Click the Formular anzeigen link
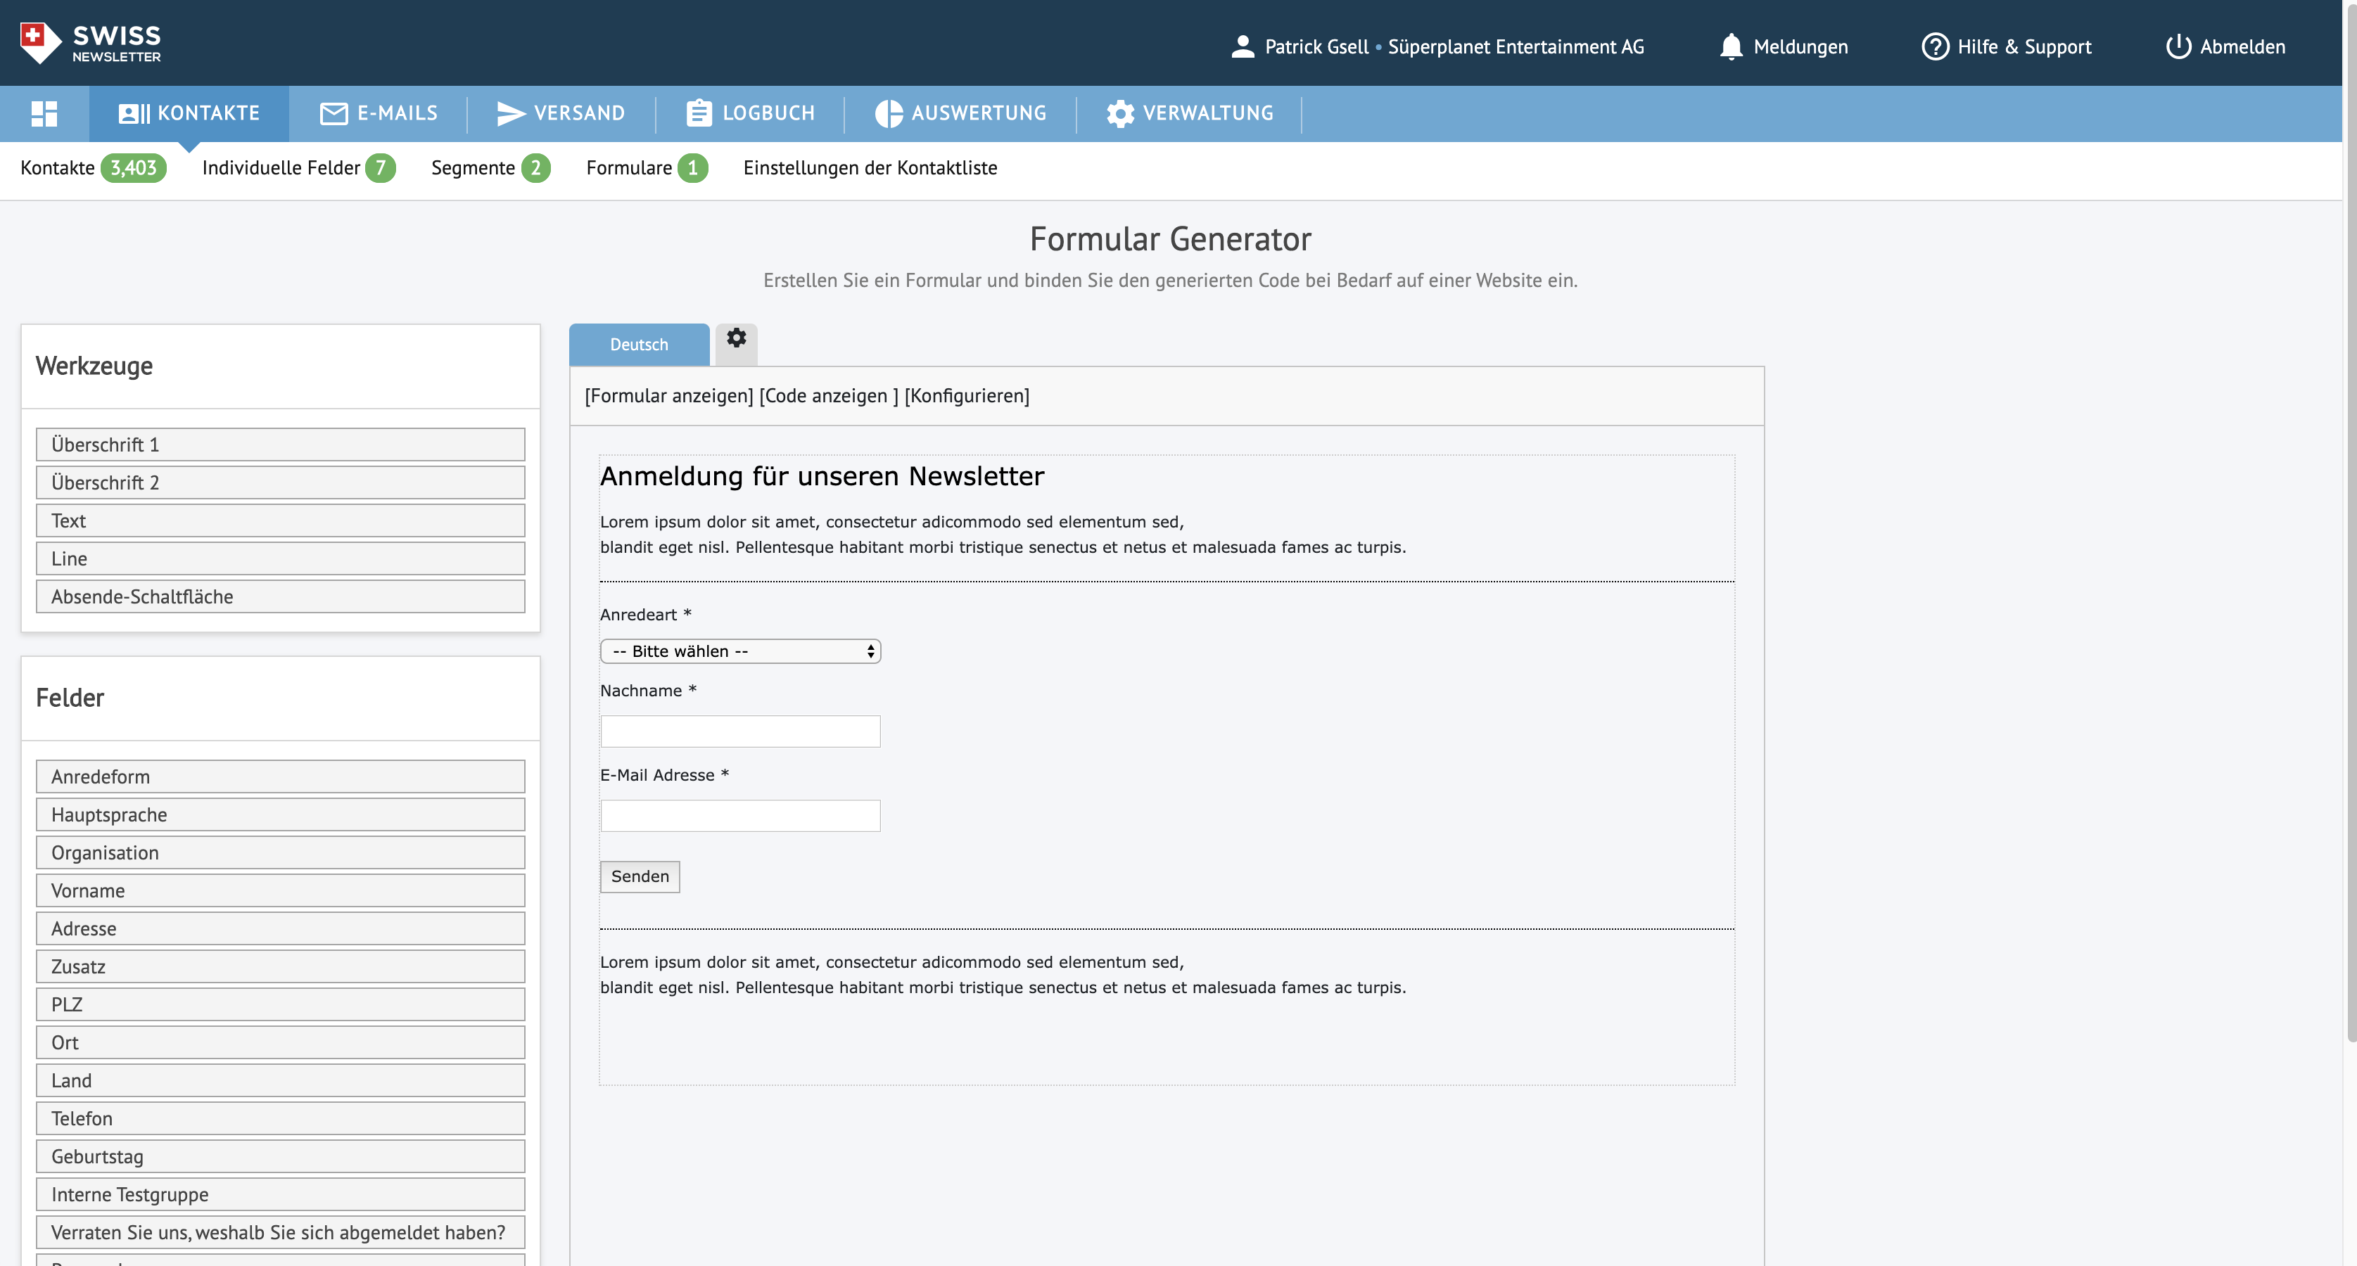 tap(669, 396)
